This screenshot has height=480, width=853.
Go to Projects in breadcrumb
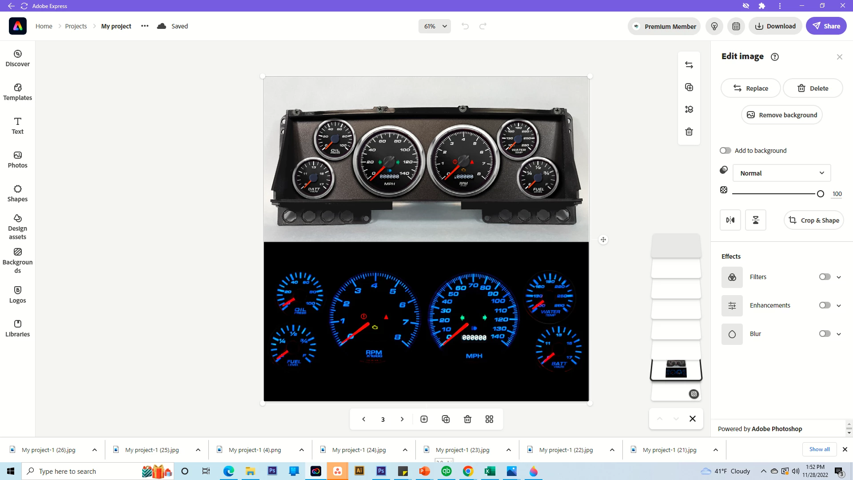pos(76,26)
